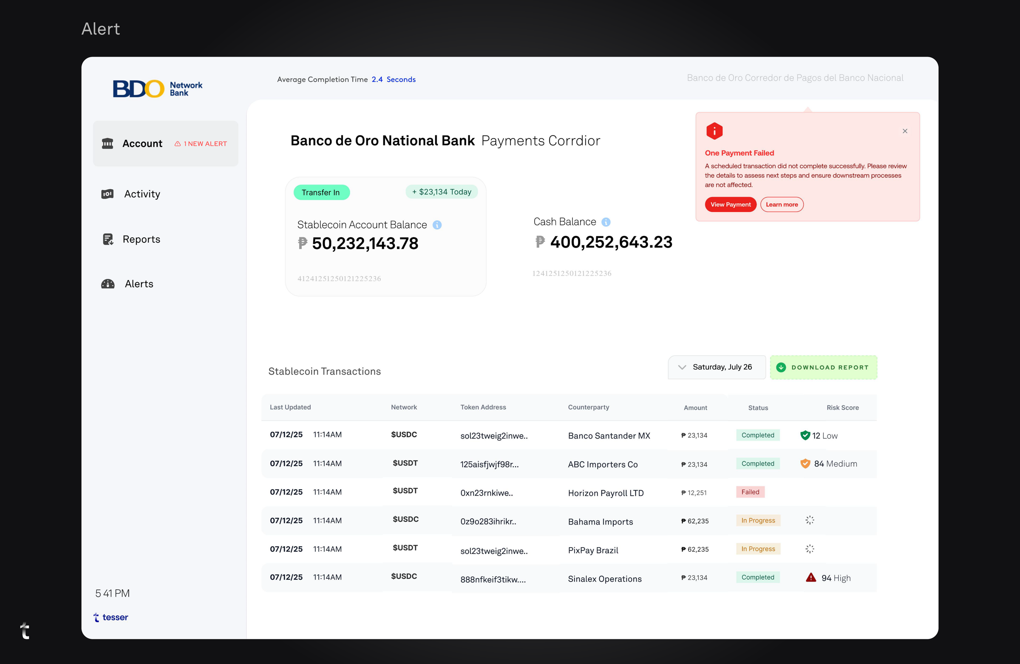Open the Activity section

[x=131, y=194]
